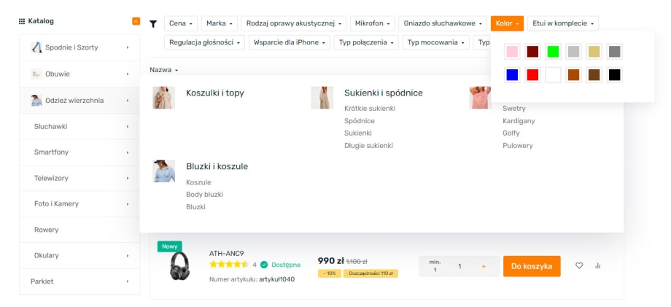Click the compare bar-chart icon

598,266
